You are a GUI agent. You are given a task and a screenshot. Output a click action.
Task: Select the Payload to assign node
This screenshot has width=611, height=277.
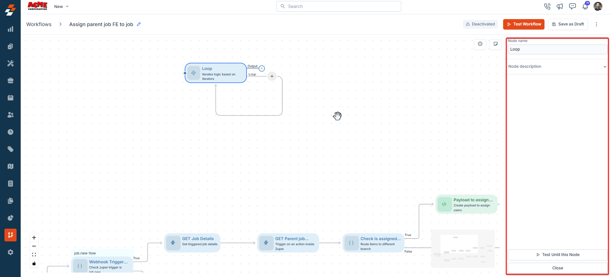coord(466,204)
